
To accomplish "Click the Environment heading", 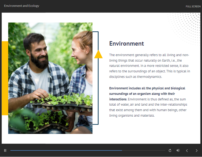I will (x=127, y=44).
